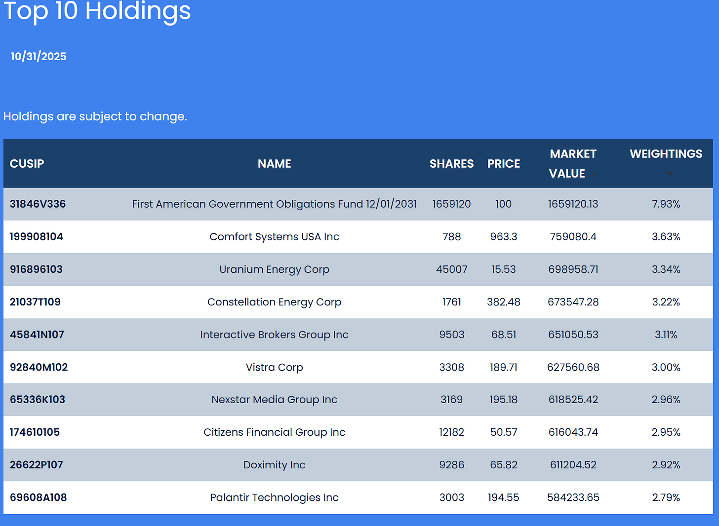This screenshot has width=719, height=526.
Task: Click the price cell showing 100
Action: pos(504,204)
